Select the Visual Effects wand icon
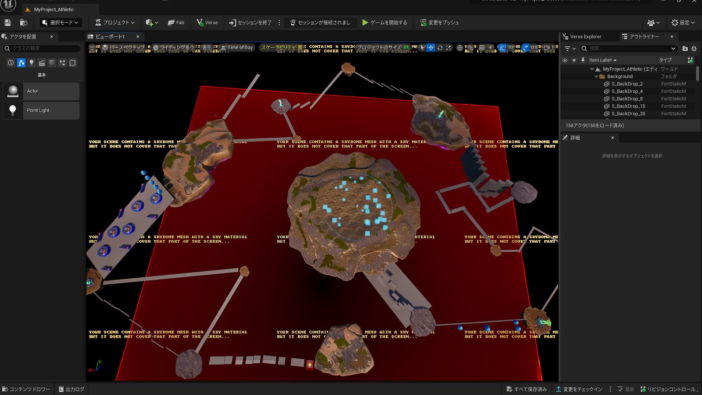Image resolution: width=702 pixels, height=395 pixels. [x=62, y=63]
